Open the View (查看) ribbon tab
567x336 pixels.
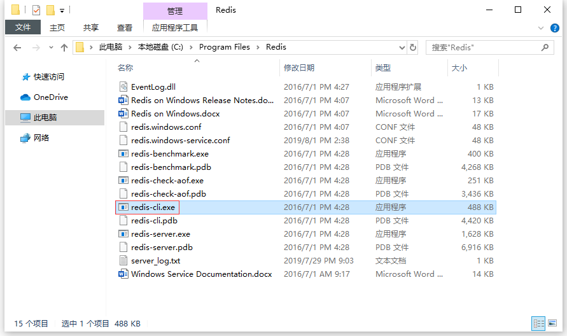tap(125, 27)
